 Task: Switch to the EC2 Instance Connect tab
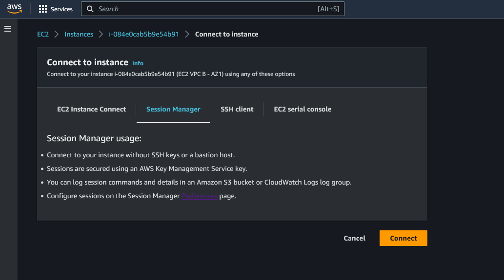(x=91, y=109)
